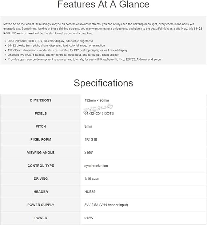Image resolution: width=207 pixels, height=225 pixels.
Task: Click the PITCH row label
Action: point(41,127)
